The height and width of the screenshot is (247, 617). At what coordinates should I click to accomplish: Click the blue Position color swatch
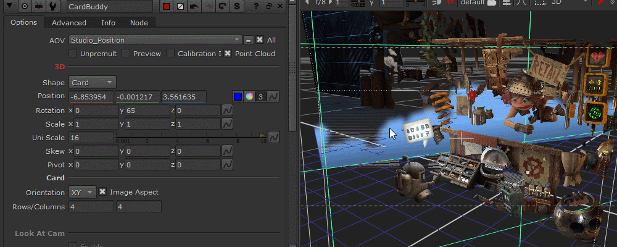pyautogui.click(x=238, y=96)
